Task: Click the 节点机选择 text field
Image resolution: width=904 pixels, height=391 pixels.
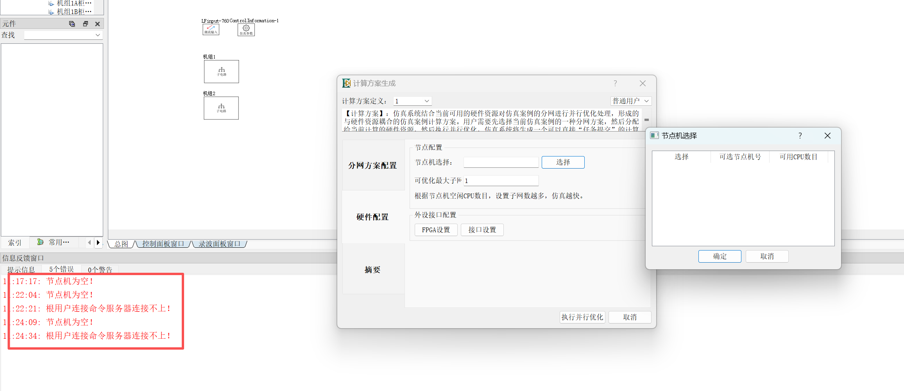Action: point(501,162)
